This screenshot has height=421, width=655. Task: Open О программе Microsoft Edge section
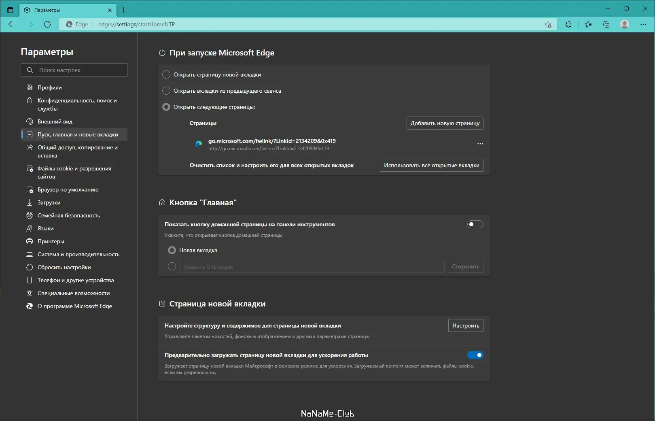coord(74,306)
